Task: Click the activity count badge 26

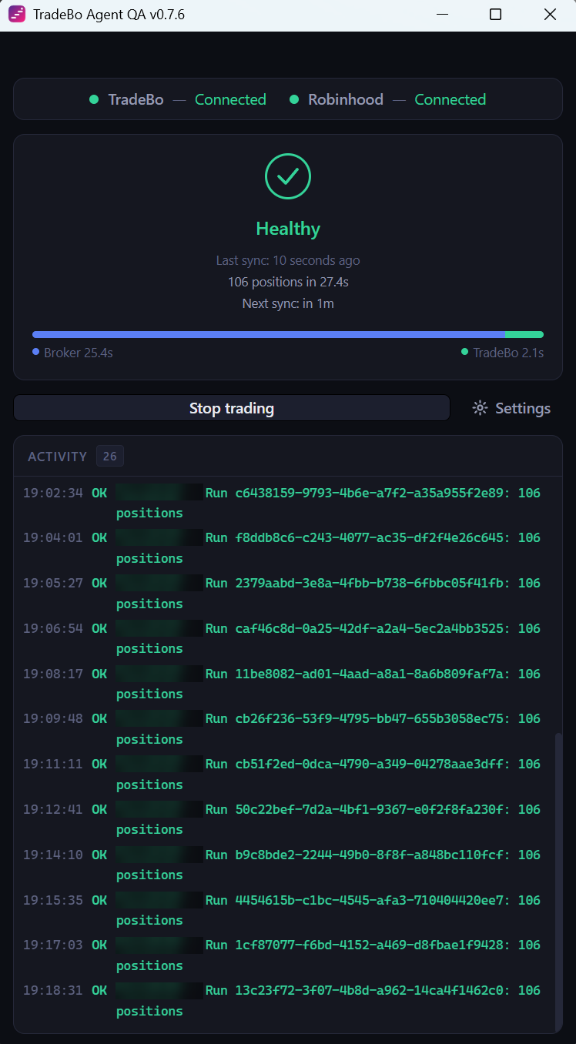Action: click(x=110, y=457)
